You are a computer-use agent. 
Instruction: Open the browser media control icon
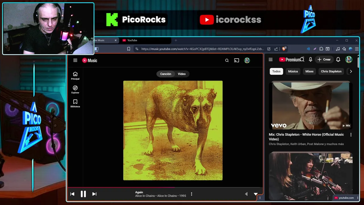(x=338, y=49)
